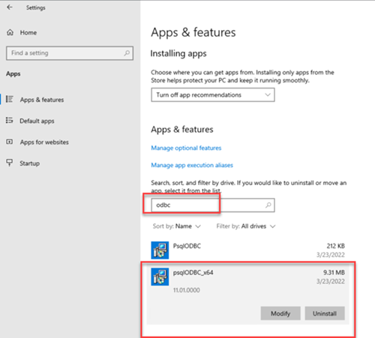This screenshot has height=338, width=375.
Task: Click the Uninstall button for psqlODBC_x64
Action: click(325, 313)
